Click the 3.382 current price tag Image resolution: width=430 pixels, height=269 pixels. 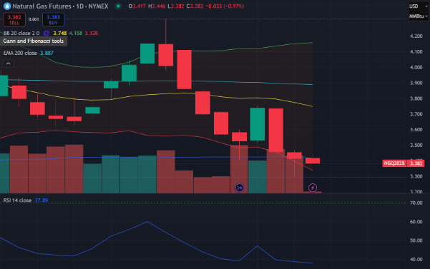pos(416,163)
